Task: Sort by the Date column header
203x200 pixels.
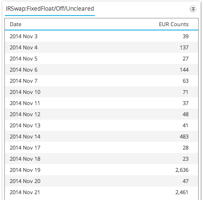Action: tap(16, 24)
